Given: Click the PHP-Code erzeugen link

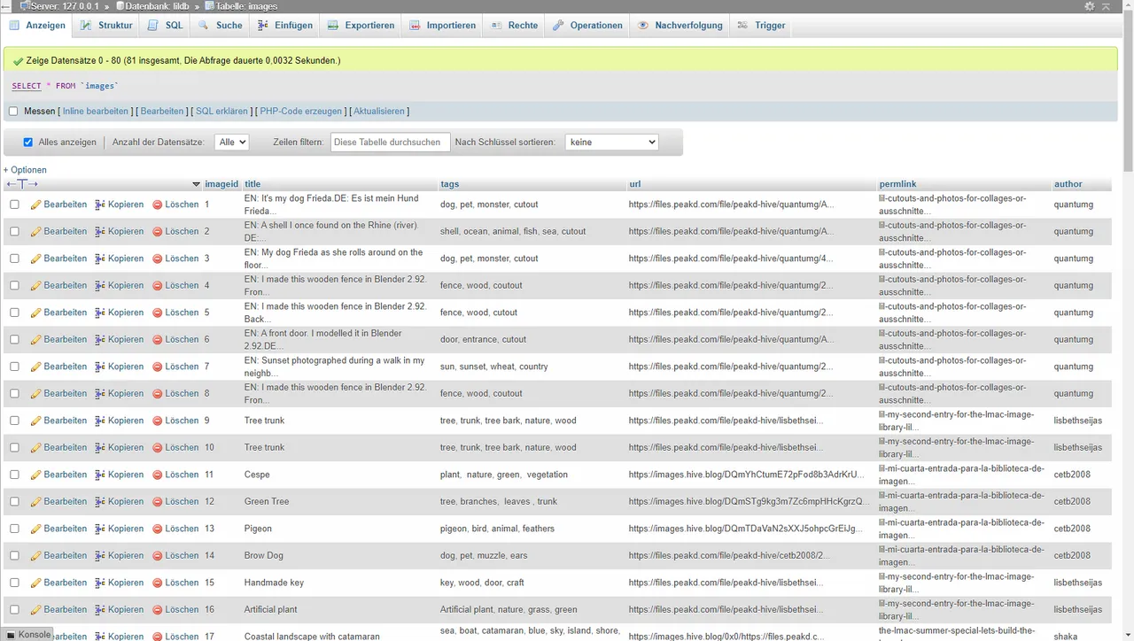Looking at the screenshot, I should [x=301, y=112].
